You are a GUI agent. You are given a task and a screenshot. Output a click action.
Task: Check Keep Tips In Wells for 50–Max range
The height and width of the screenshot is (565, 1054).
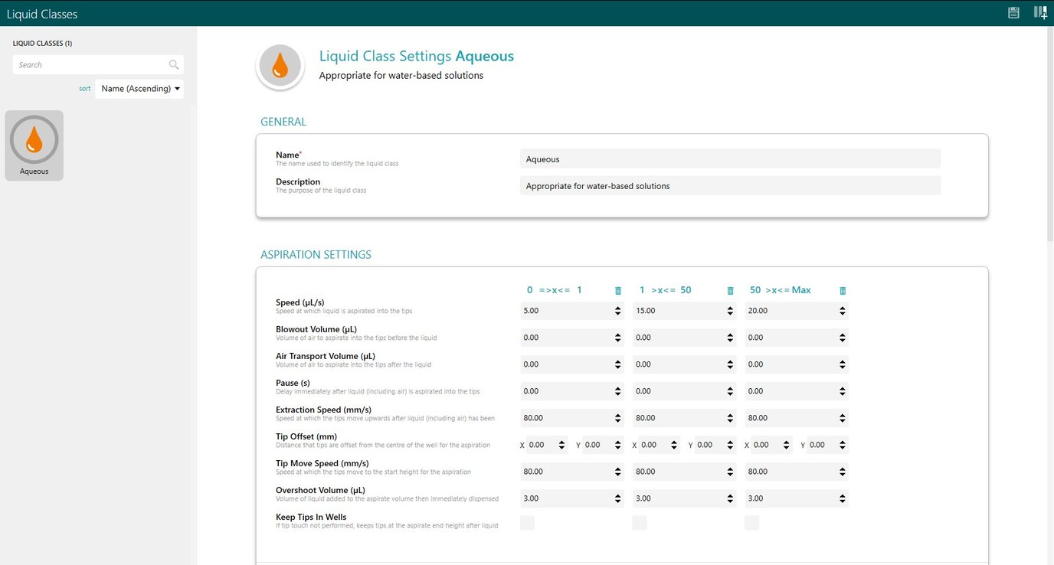coord(751,523)
